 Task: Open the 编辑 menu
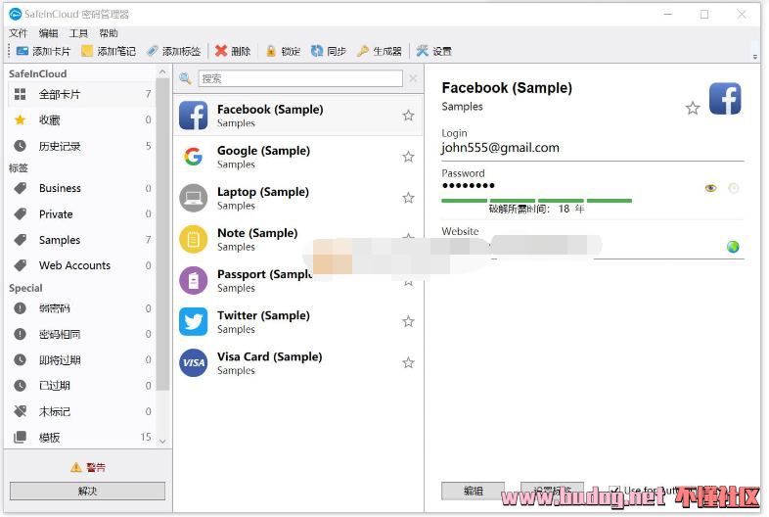click(48, 33)
